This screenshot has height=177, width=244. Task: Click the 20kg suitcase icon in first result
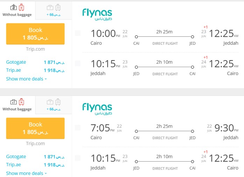[x=58, y=7]
